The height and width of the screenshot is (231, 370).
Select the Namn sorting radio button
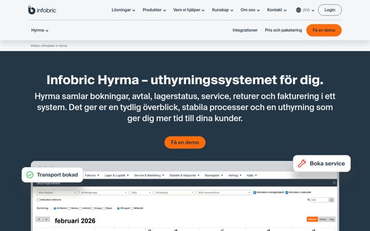pos(69,208)
